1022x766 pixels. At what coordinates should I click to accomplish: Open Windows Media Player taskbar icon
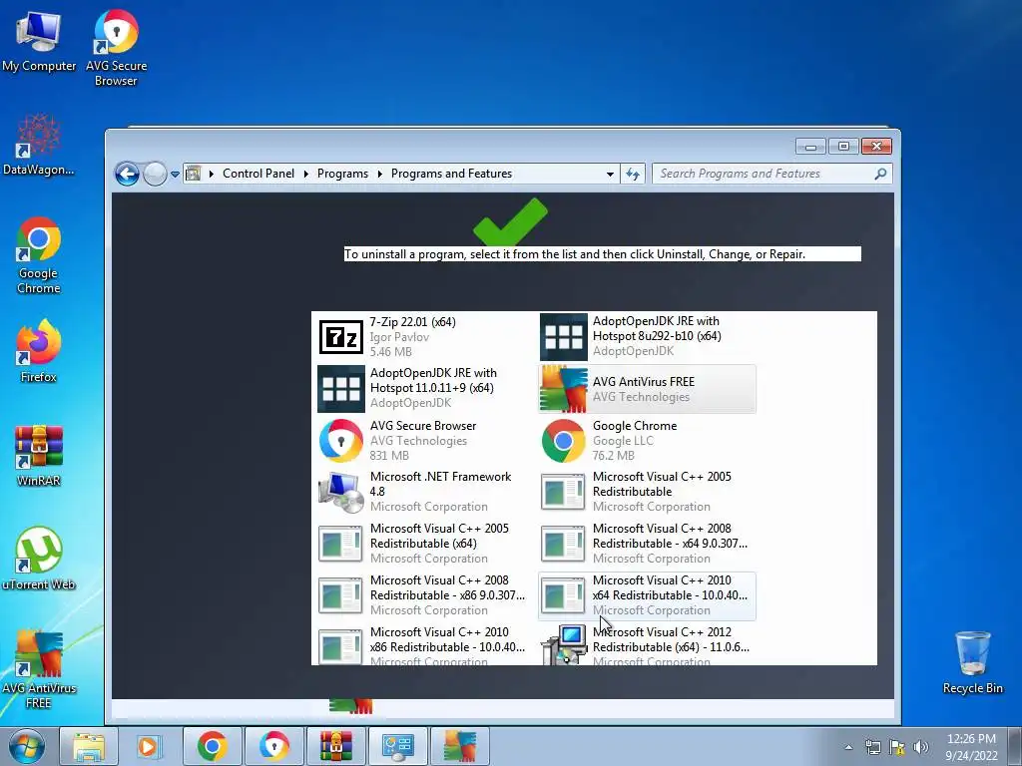(149, 746)
